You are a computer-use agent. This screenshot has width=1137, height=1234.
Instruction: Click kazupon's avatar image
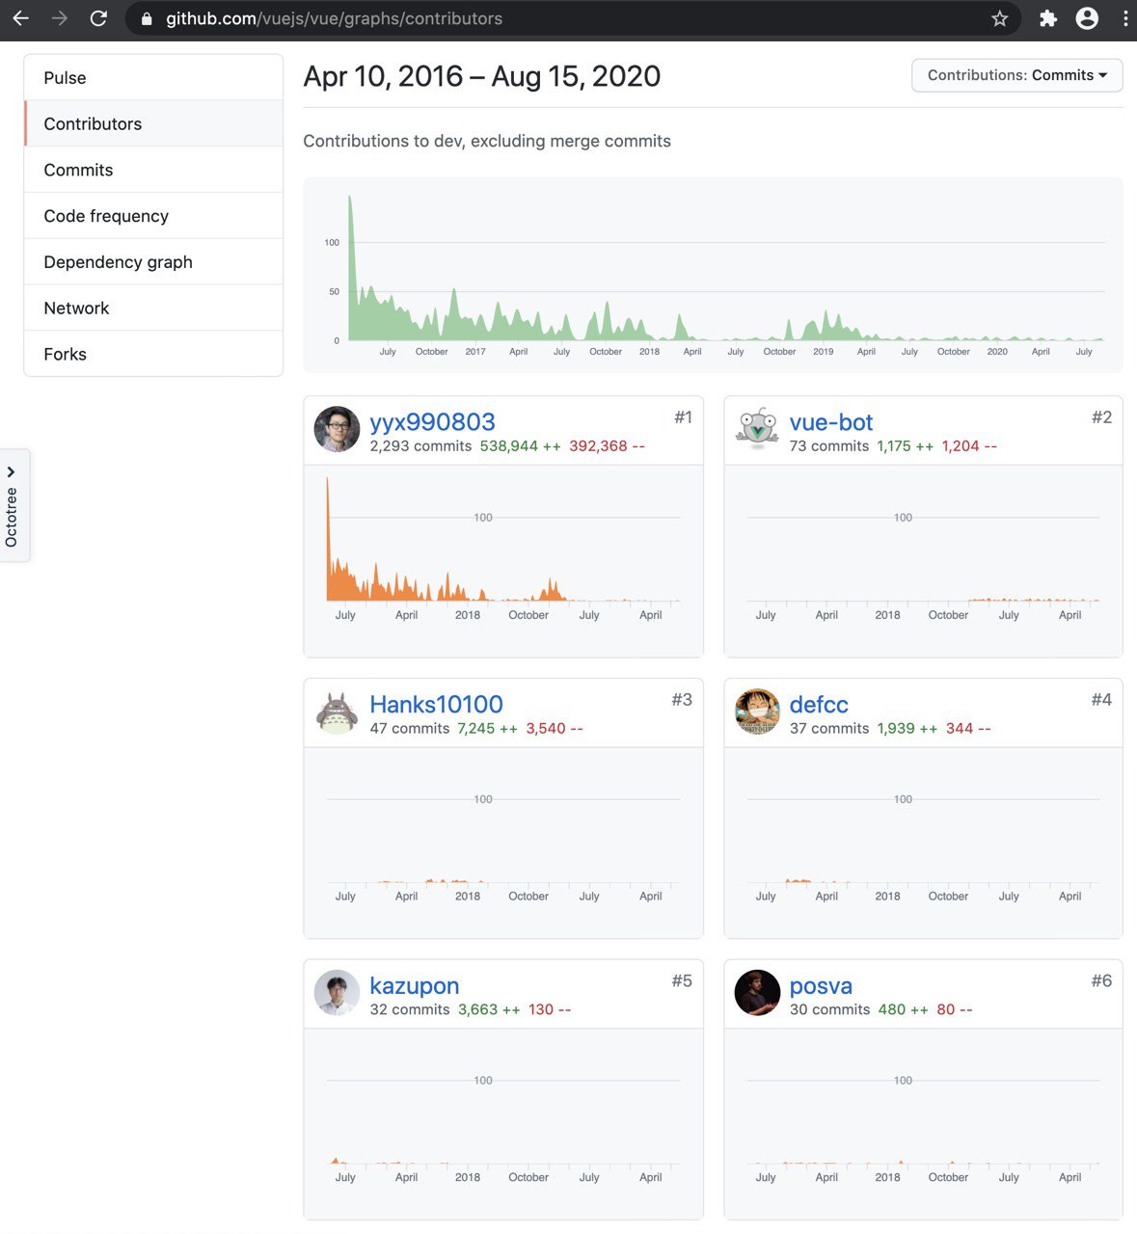pos(337,993)
